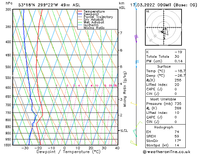Click the surface Temp value '-18.7'
The image size is (200, 154).
click(x=180, y=71)
